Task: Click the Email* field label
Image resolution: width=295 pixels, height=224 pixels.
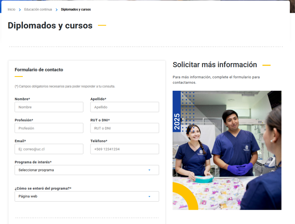Action: tap(20, 141)
